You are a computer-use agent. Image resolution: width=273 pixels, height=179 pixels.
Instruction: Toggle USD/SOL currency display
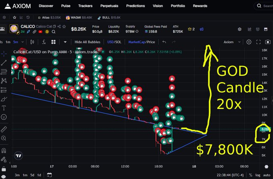pos(114,42)
